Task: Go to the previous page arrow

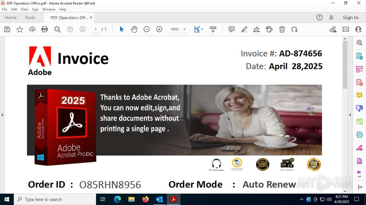Action: (x=70, y=29)
